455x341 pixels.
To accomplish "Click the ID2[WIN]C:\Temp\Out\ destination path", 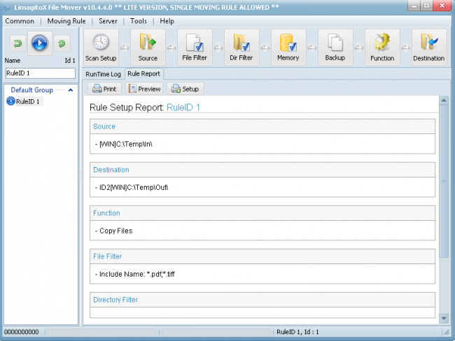I will (134, 187).
